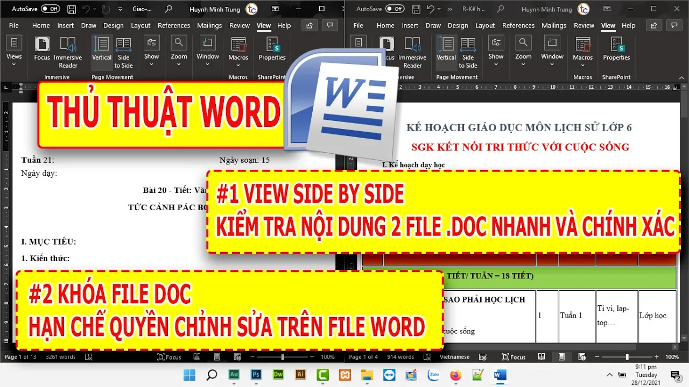Click the proofing check icon in left status bar

[x=89, y=357]
